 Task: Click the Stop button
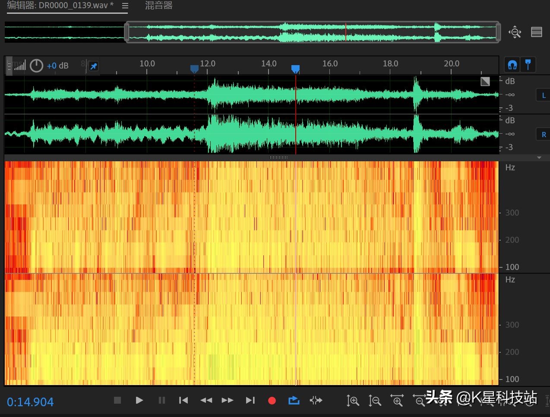click(117, 400)
